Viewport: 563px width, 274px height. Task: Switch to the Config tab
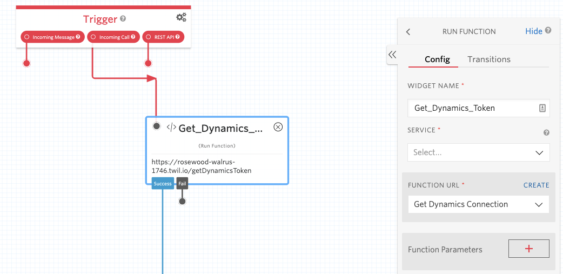437,59
